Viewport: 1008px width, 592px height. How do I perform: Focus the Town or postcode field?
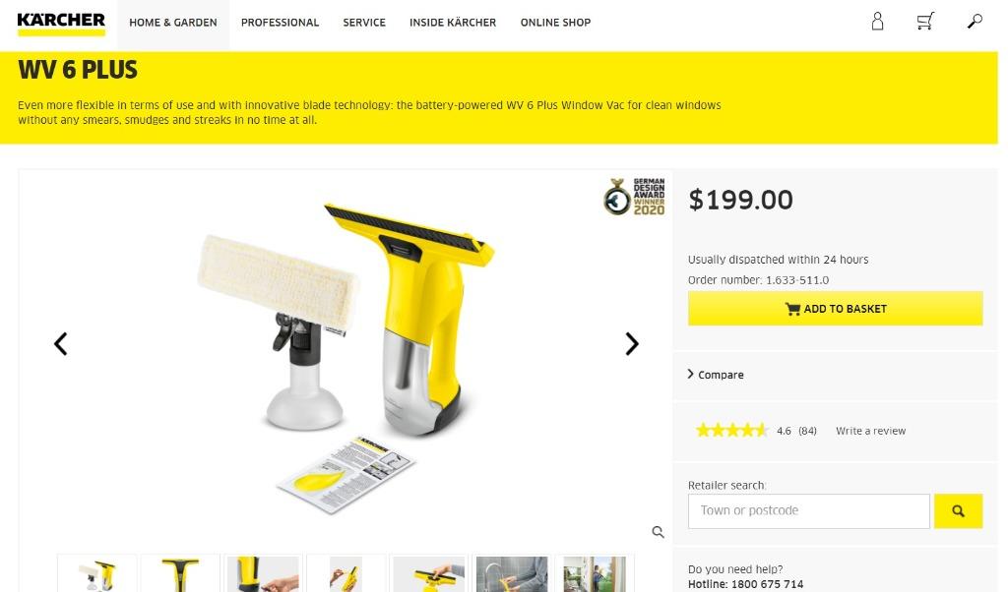(809, 511)
